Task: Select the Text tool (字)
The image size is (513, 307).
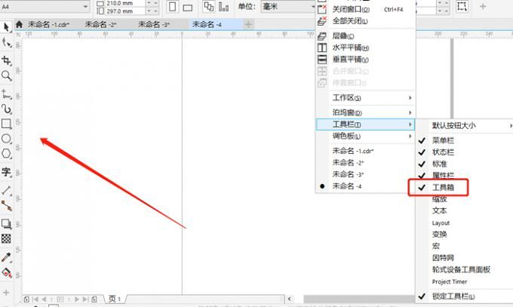Action: (x=6, y=172)
